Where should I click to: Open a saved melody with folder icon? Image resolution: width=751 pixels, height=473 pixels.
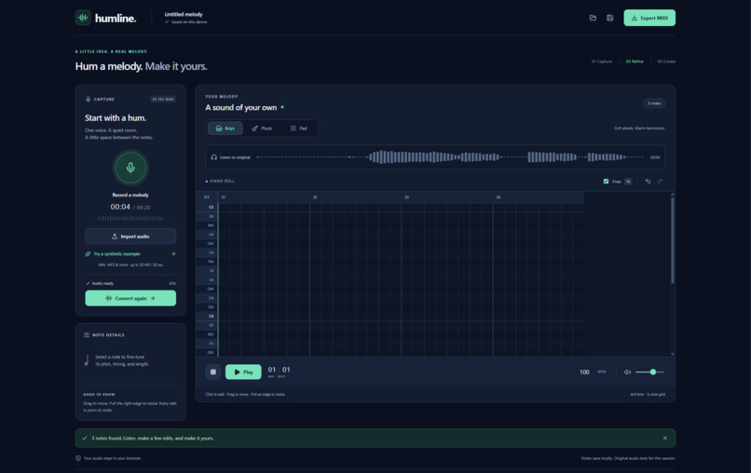(593, 18)
